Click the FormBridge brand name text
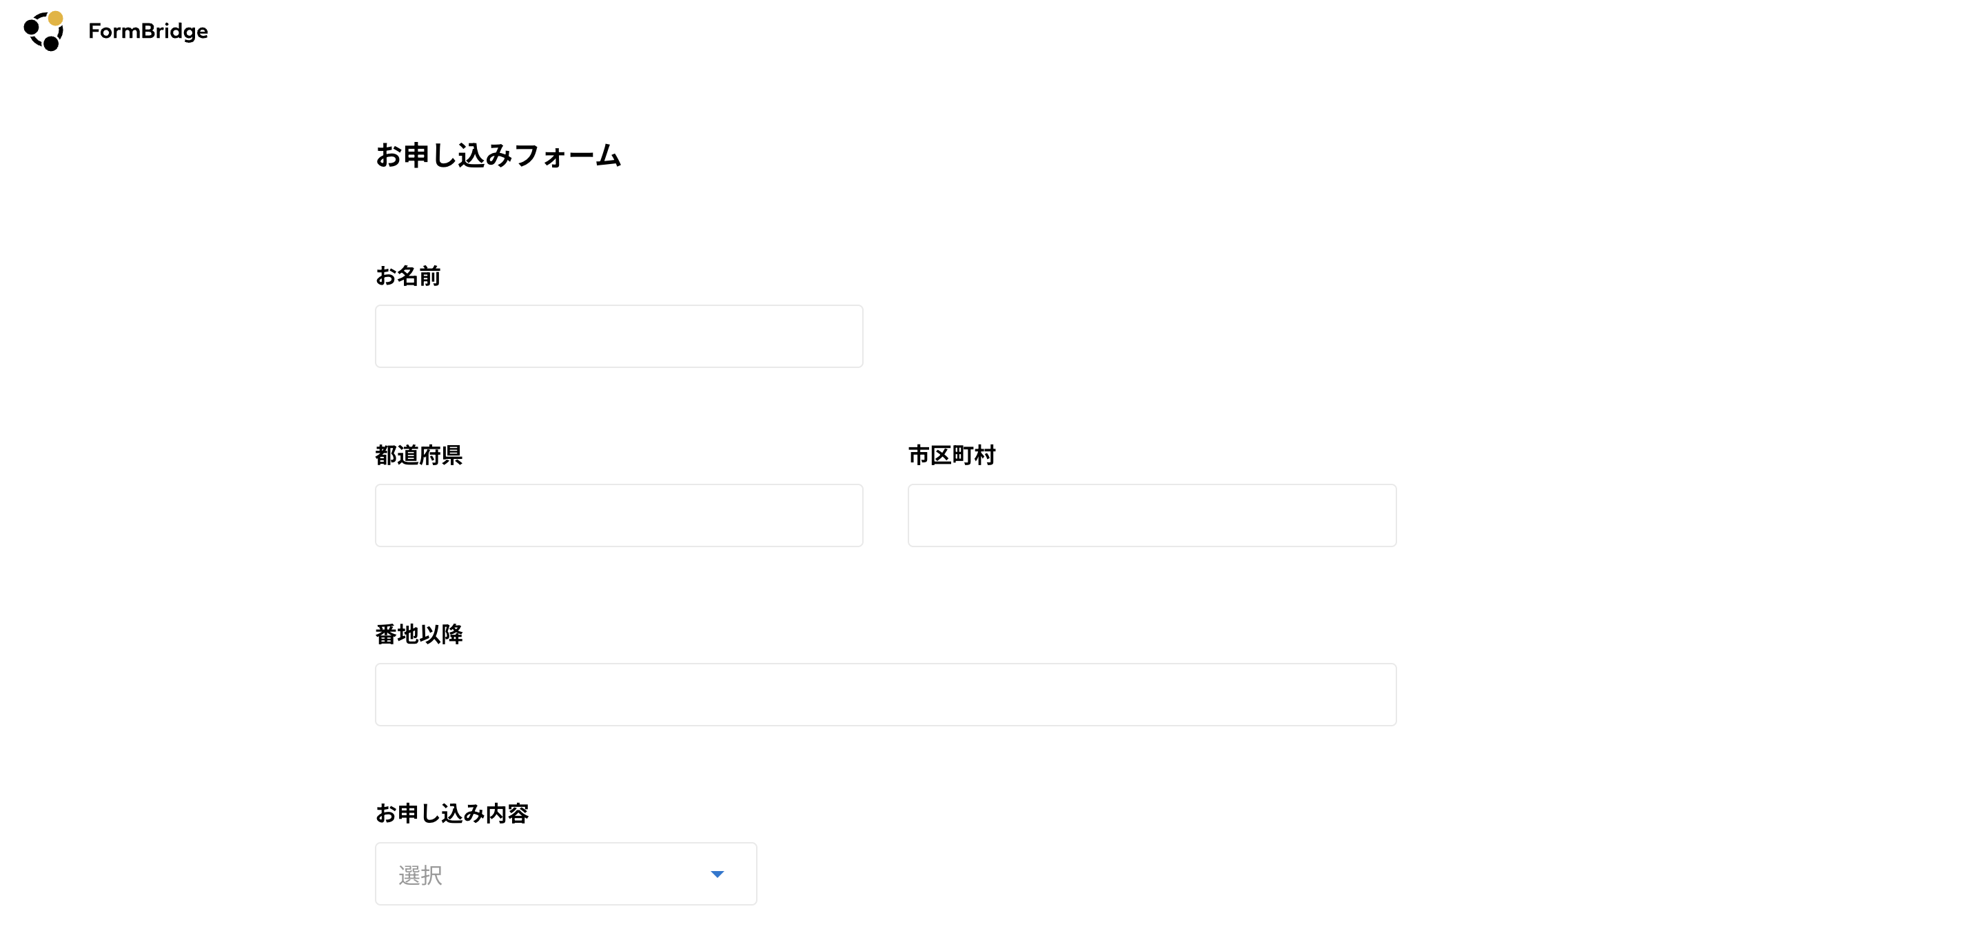This screenshot has height=951, width=1985. pos(148,31)
